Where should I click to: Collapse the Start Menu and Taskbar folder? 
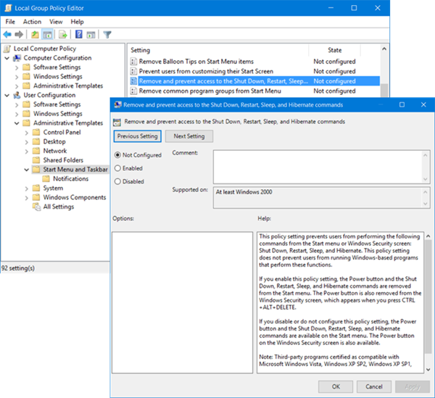pyautogui.click(x=26, y=170)
